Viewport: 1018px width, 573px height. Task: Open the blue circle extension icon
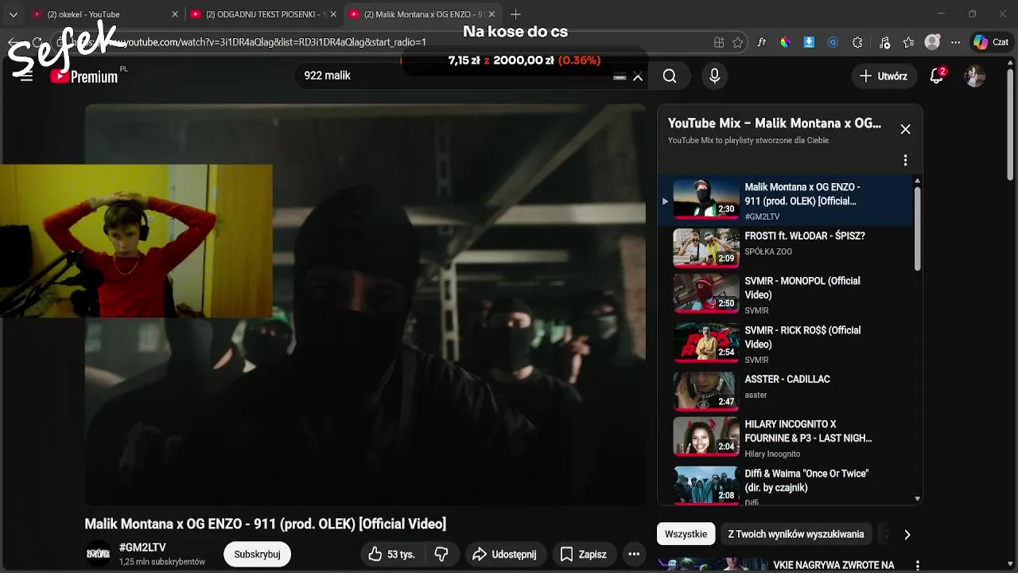point(833,43)
